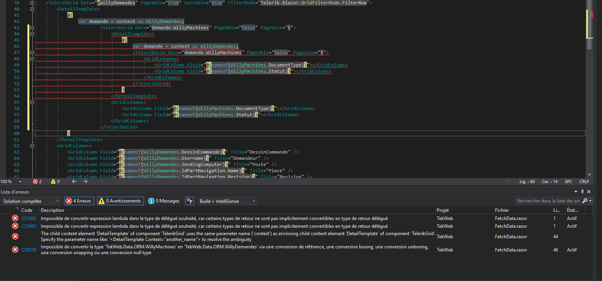Collapse the GridColumns block at line 48
This screenshot has height=281, width=602.
click(x=32, y=59)
